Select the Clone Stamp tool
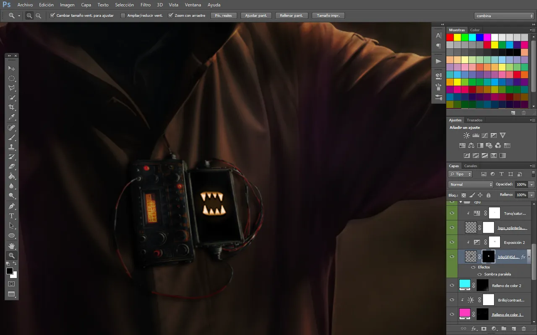 [x=12, y=147]
